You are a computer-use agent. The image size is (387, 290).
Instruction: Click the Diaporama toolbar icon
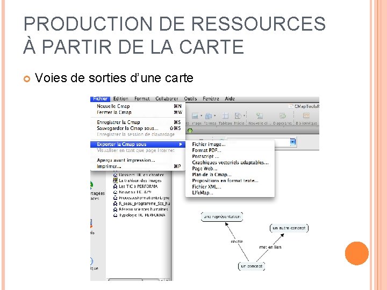pos(282,115)
